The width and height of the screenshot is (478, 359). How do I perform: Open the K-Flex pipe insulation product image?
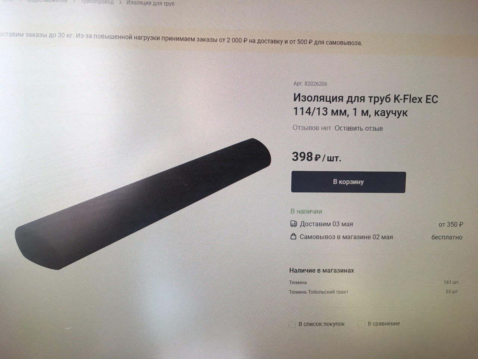click(x=144, y=204)
